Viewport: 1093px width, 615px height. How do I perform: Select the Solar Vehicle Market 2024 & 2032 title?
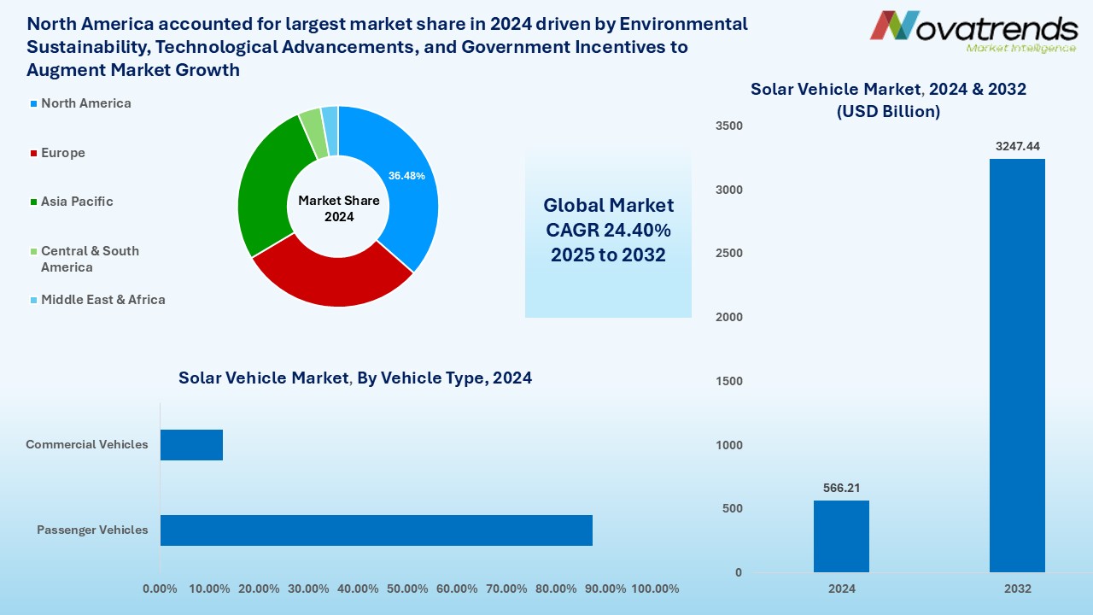click(x=888, y=100)
